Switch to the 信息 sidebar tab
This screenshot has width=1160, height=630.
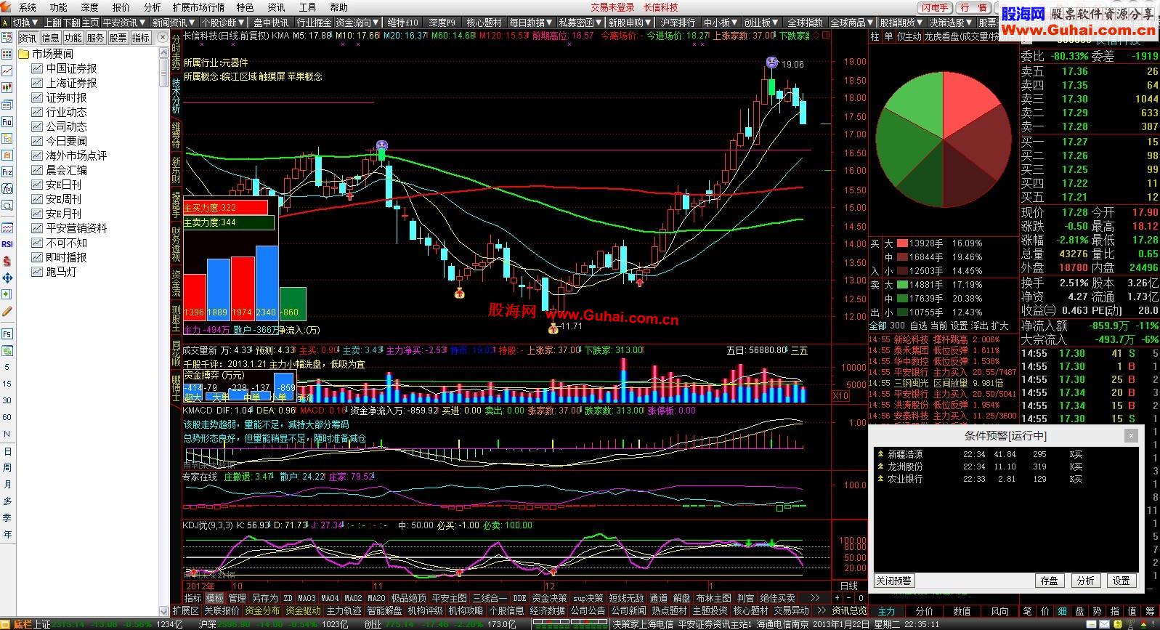[x=50, y=38]
